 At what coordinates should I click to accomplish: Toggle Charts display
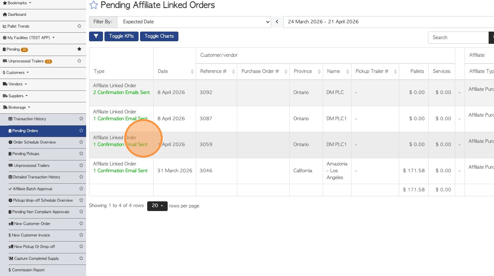[x=159, y=36]
